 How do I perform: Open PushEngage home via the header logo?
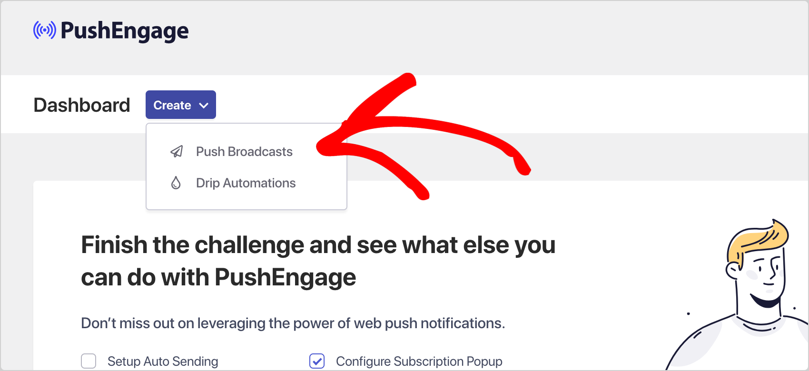(110, 30)
